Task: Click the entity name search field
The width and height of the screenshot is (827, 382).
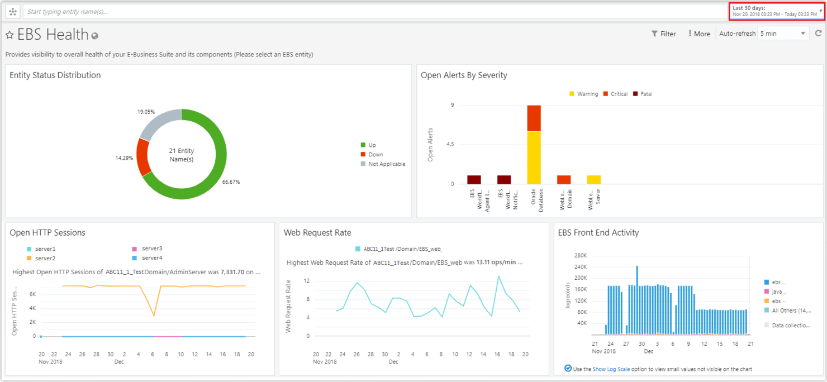Action: tap(168, 11)
